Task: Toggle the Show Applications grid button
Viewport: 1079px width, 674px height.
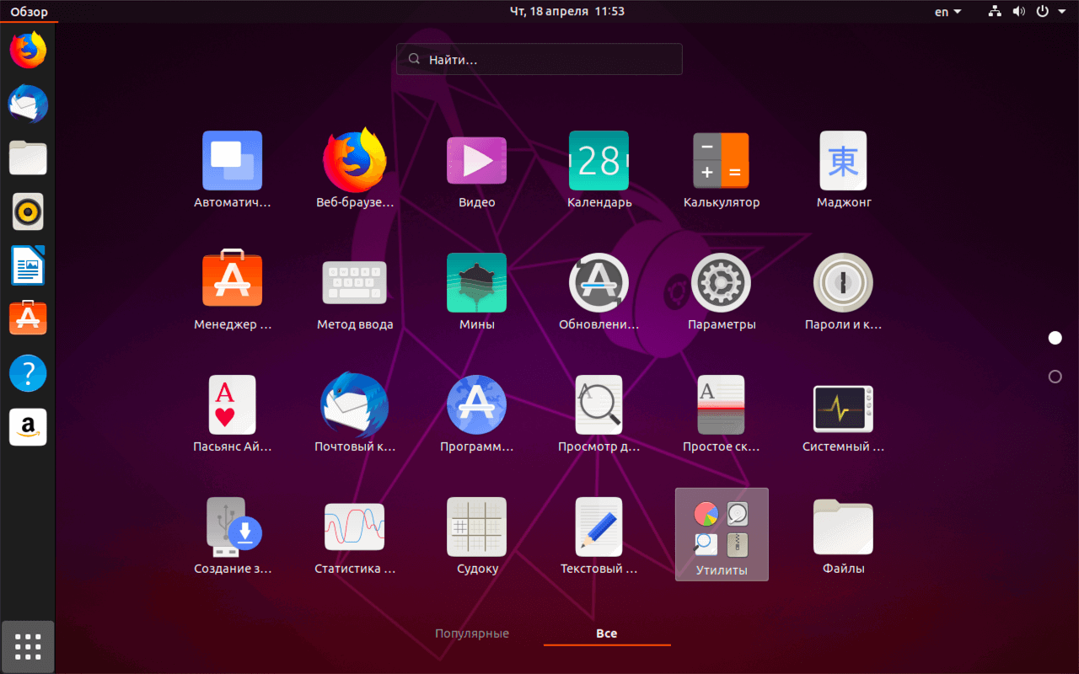Action: [28, 646]
